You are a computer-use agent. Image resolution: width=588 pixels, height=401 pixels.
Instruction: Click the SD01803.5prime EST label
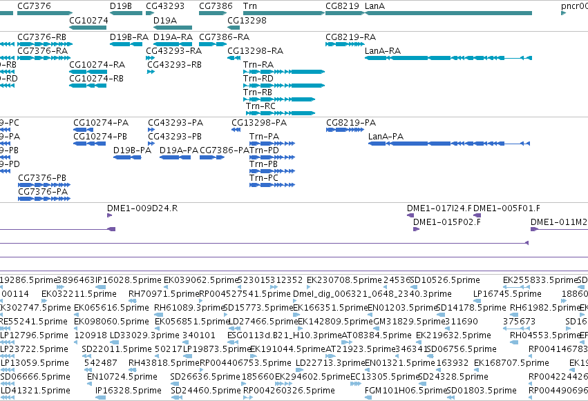tap(482, 391)
